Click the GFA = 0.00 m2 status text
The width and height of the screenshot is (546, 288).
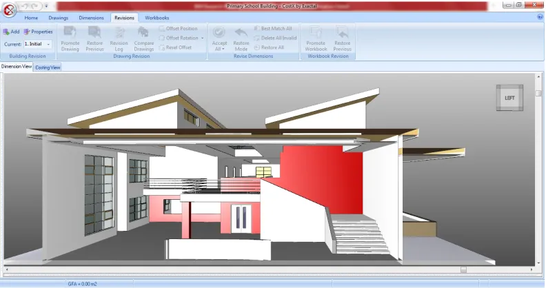82,284
